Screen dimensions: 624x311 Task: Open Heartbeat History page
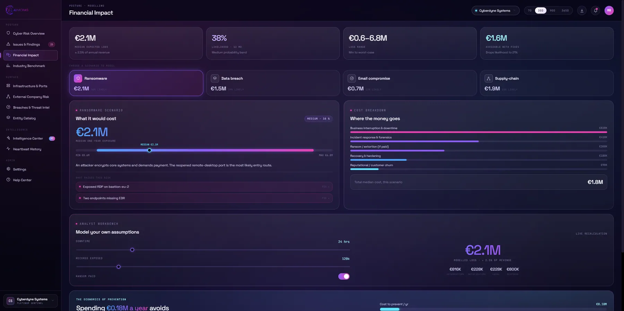click(x=31, y=149)
